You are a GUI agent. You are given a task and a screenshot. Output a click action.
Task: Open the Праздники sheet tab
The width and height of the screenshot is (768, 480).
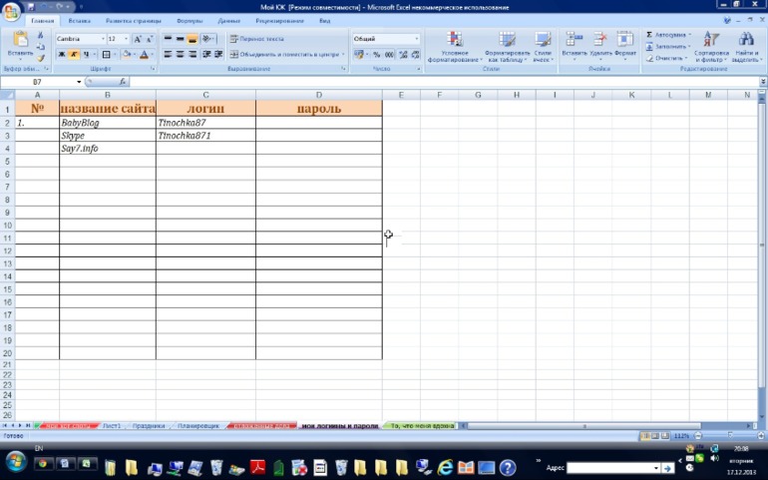pos(149,426)
